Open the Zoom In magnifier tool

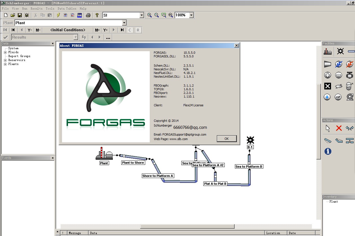coord(150,15)
